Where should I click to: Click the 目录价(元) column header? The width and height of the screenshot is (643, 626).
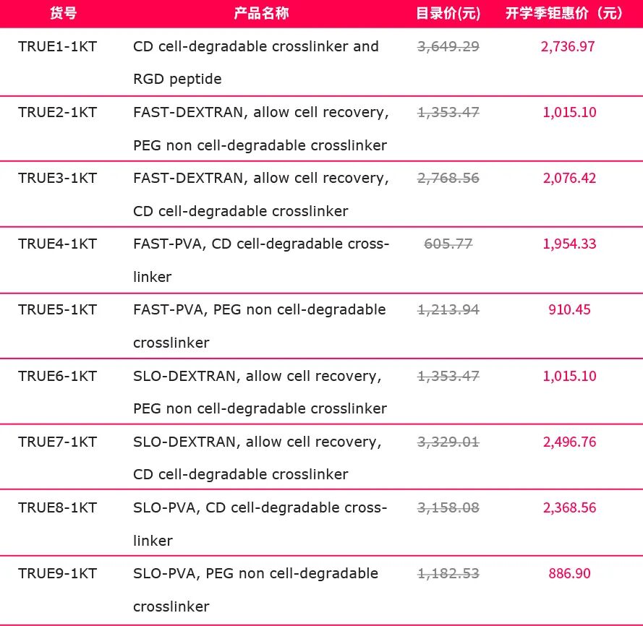point(448,13)
